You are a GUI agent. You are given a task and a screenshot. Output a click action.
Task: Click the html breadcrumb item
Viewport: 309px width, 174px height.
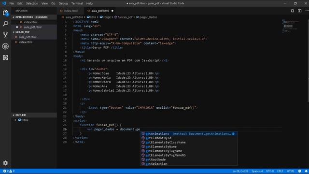click(92, 17)
